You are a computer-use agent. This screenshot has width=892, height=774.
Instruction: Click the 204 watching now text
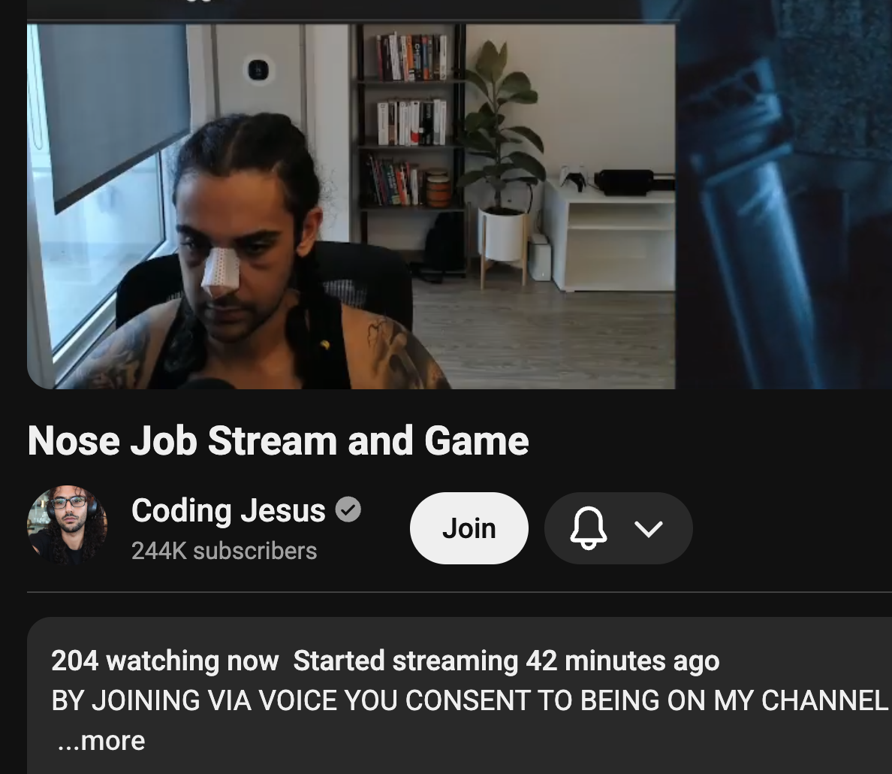click(x=165, y=661)
